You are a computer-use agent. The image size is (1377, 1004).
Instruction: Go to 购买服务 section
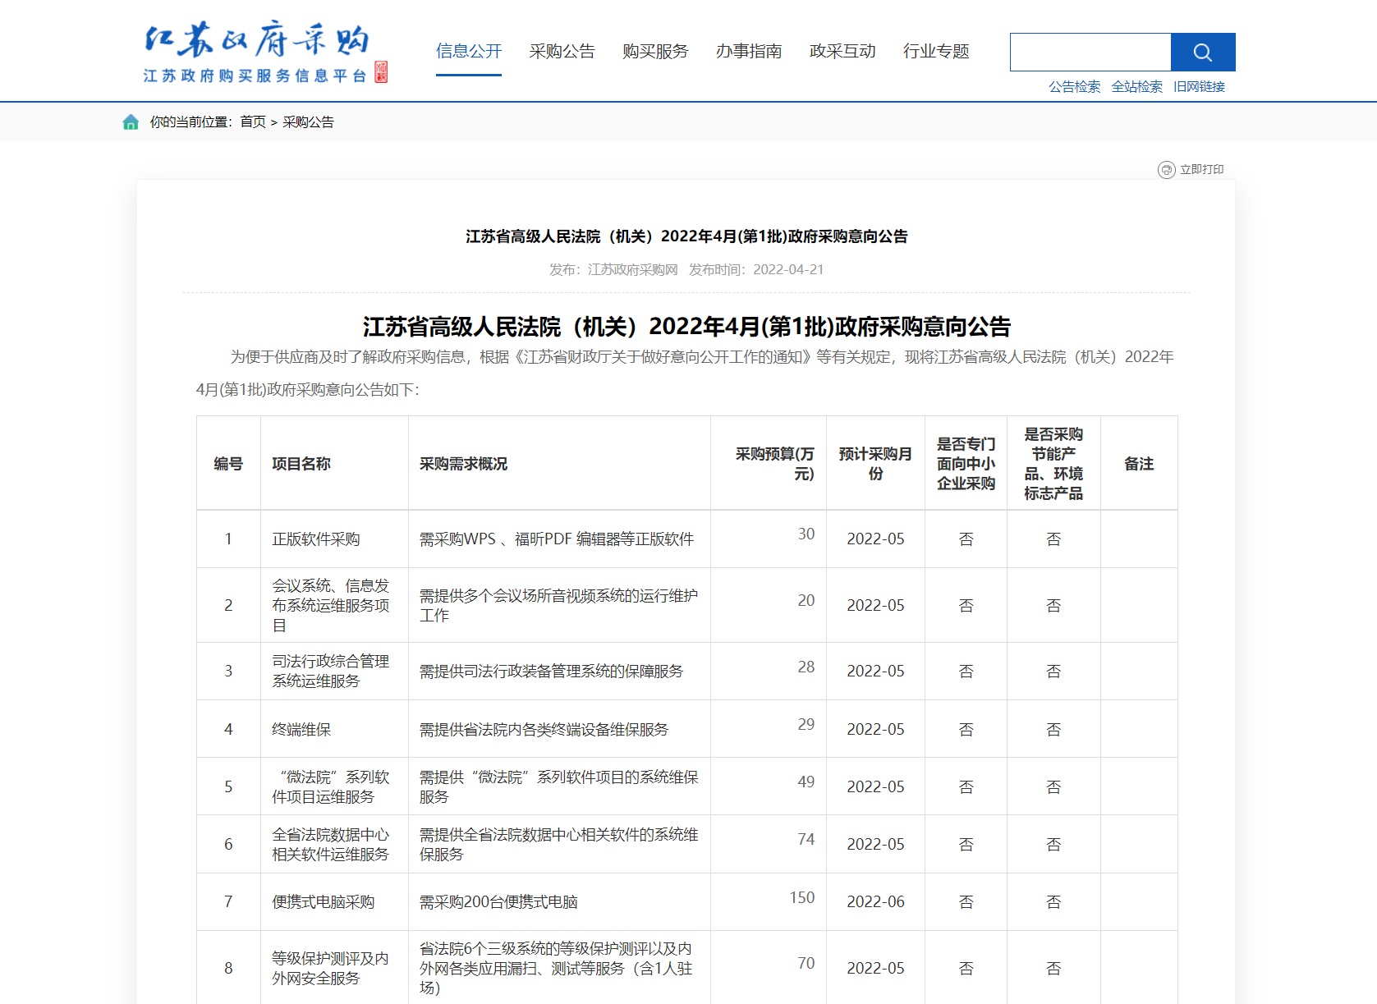click(x=654, y=52)
